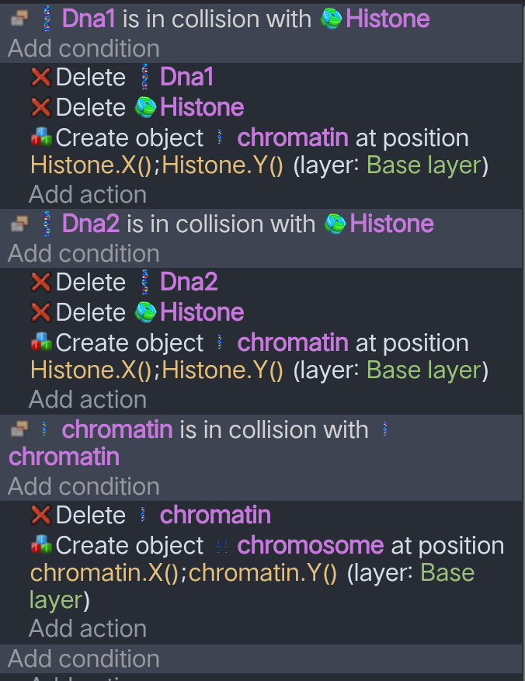Viewport: 525px width, 681px height.
Task: Select the chromatin.X();chromatin.Y() position expression
Action: pos(183,573)
